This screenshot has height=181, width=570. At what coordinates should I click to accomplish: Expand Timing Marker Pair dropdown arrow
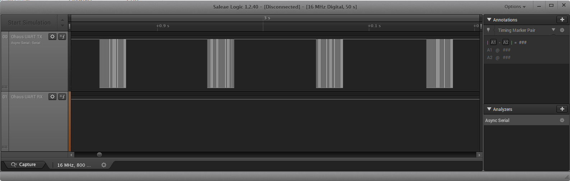(553, 30)
